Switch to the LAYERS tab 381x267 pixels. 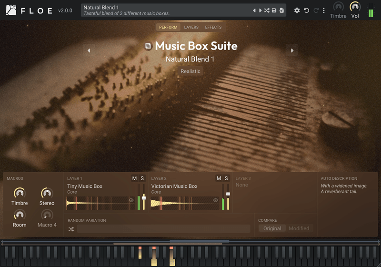tap(191, 27)
